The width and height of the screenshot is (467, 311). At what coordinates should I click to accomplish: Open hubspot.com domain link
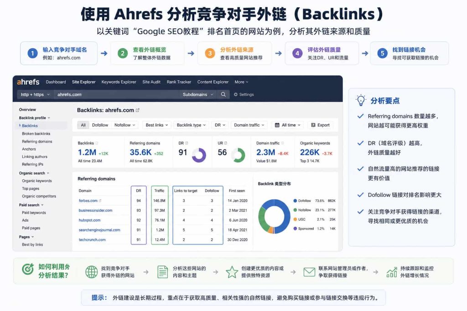[90, 220]
